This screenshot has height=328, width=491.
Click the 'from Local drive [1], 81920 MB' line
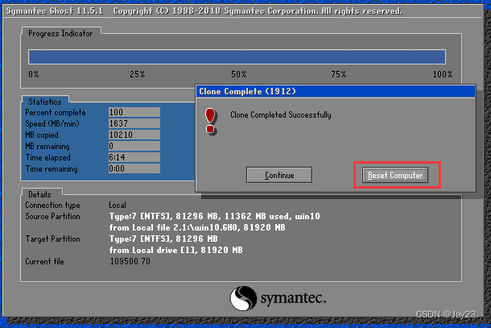(x=175, y=251)
